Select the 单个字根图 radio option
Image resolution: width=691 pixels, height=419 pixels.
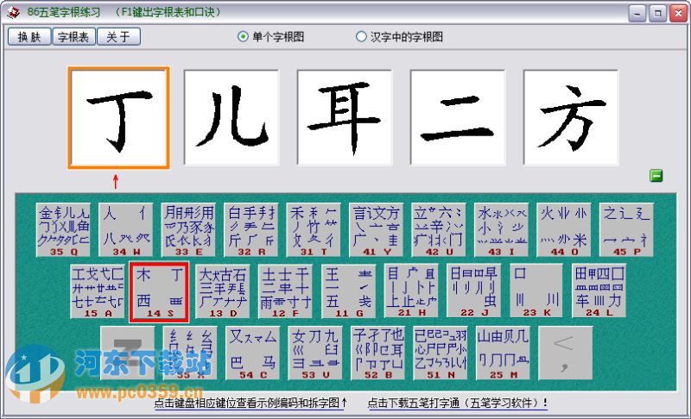[x=270, y=36]
